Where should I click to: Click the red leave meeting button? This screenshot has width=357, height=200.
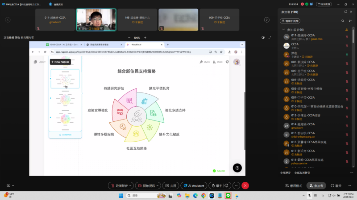coord(245,185)
